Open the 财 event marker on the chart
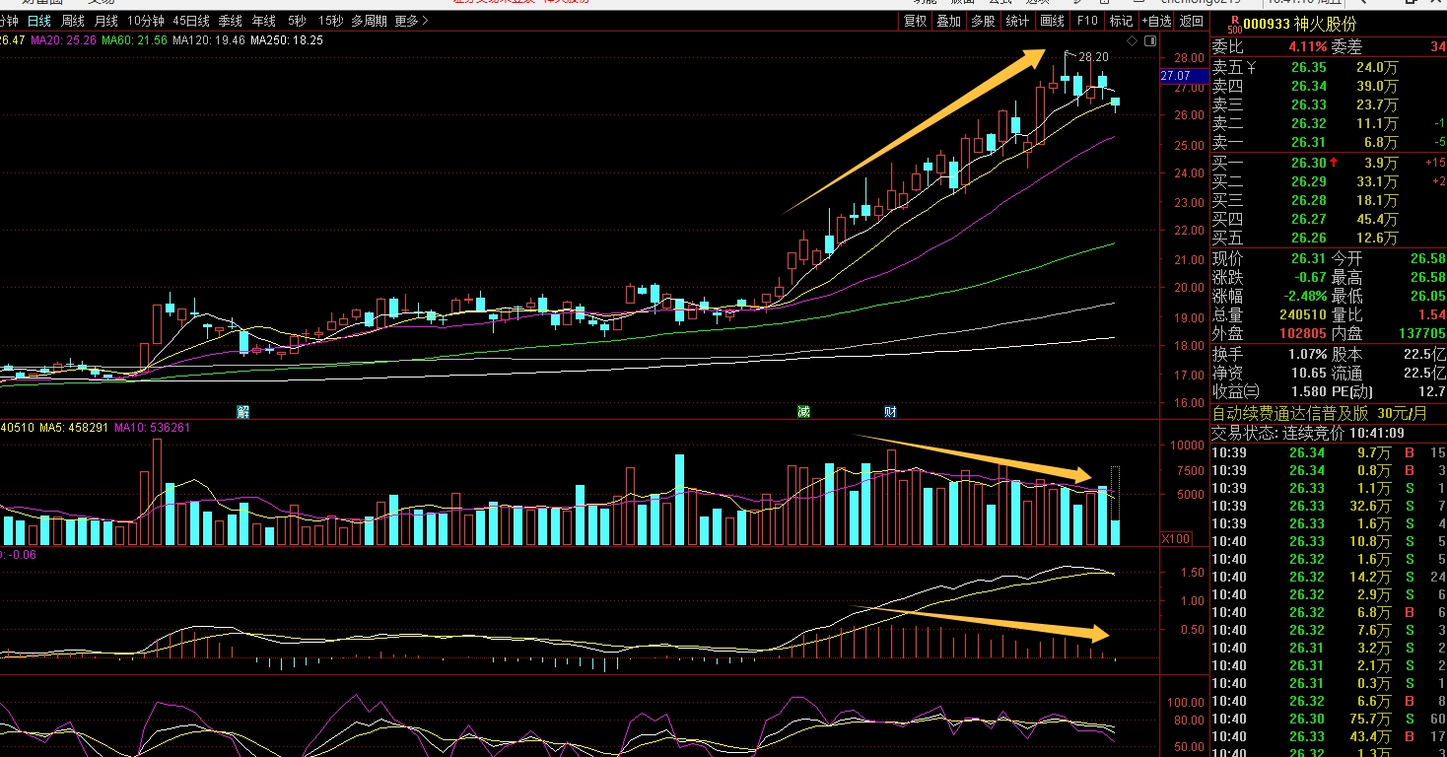This screenshot has width=1447, height=757. (889, 412)
